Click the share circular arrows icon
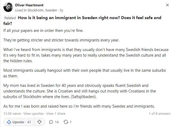Image resolution: width=173 pixels, height=127 pixels. [66, 122]
